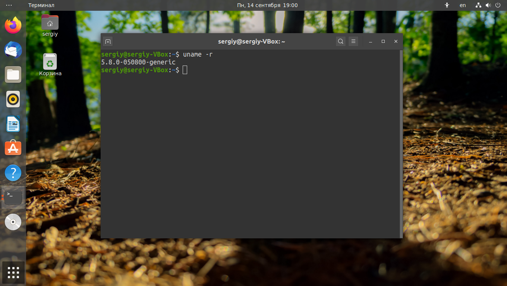Select the Terminal icon in the dock
Screen dimensions: 507x286
click(13, 197)
